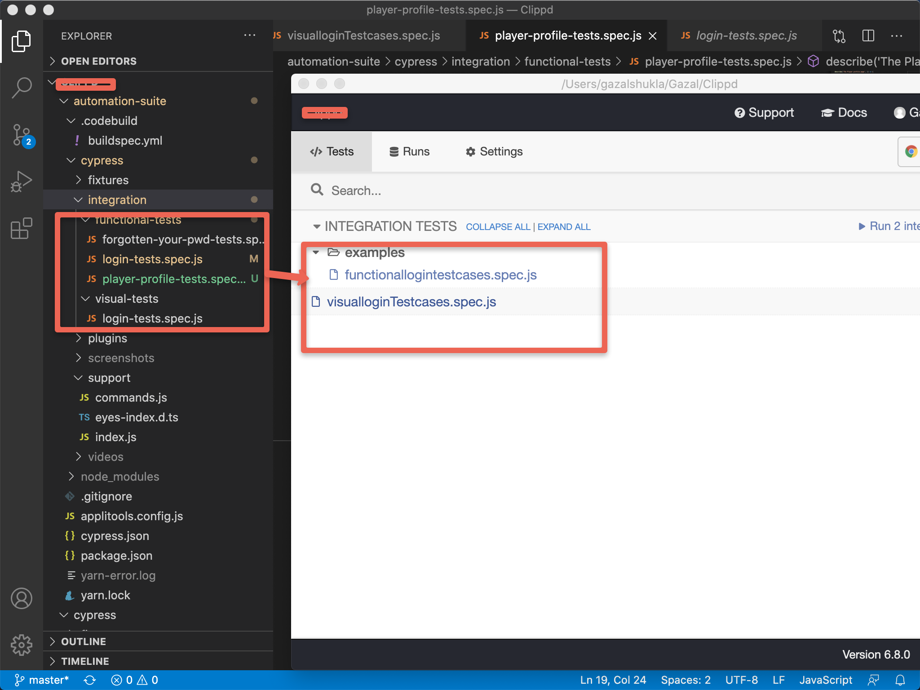The image size is (920, 690).
Task: Open Source Control view with 2 changes
Action: click(22, 135)
